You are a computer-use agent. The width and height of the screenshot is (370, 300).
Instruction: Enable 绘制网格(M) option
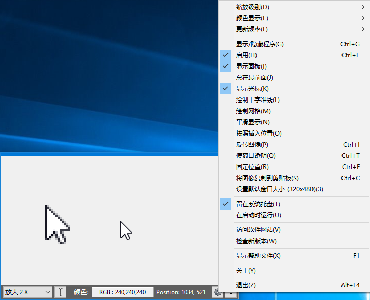(x=294, y=111)
